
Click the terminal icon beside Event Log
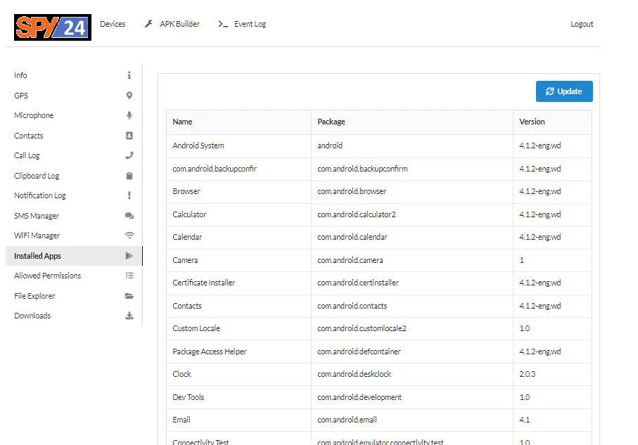point(223,24)
